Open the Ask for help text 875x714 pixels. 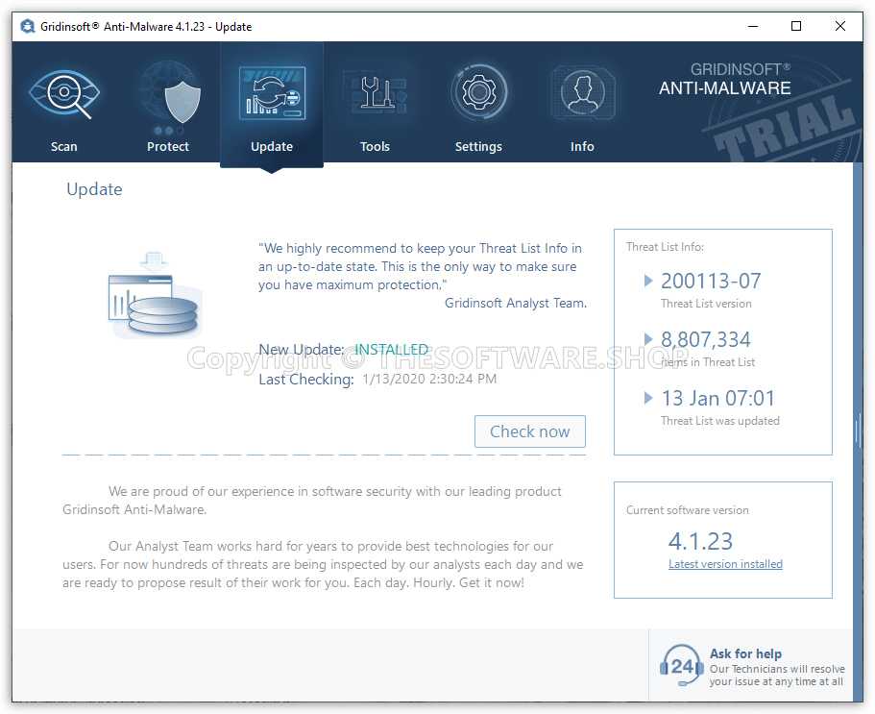pyautogui.click(x=745, y=653)
